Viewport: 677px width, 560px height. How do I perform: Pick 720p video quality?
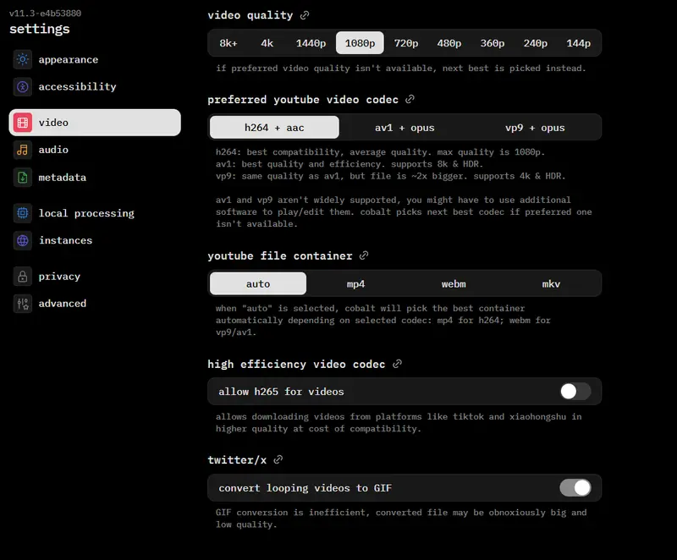[406, 43]
